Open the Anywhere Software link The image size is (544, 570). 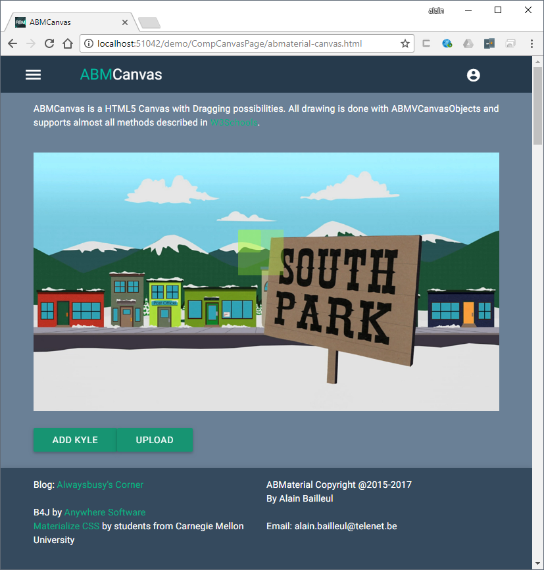point(105,512)
